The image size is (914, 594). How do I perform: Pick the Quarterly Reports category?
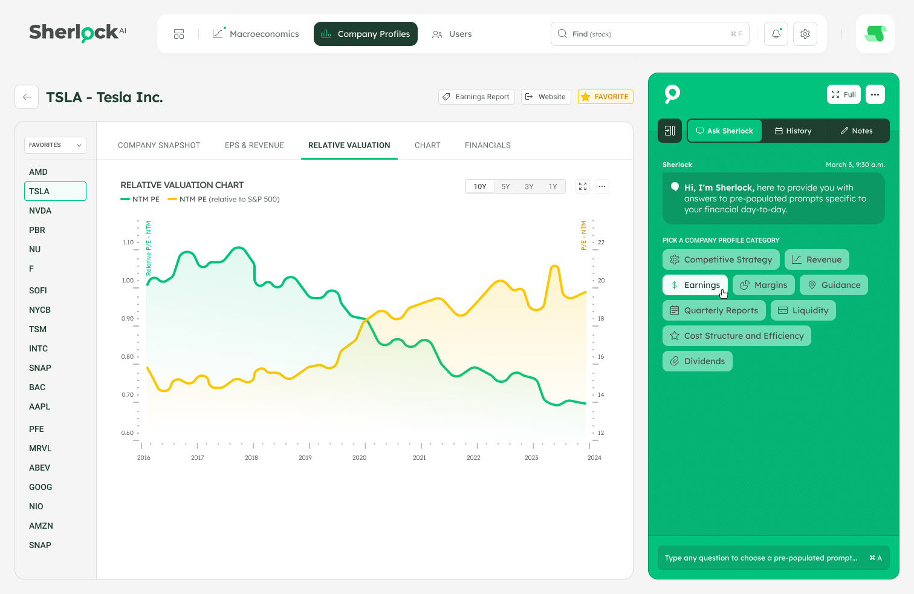714,310
